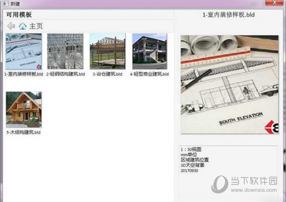Viewport: 286px width, 202px height.
Task: Click the large South Elevation preview image
Action: (x=229, y=85)
